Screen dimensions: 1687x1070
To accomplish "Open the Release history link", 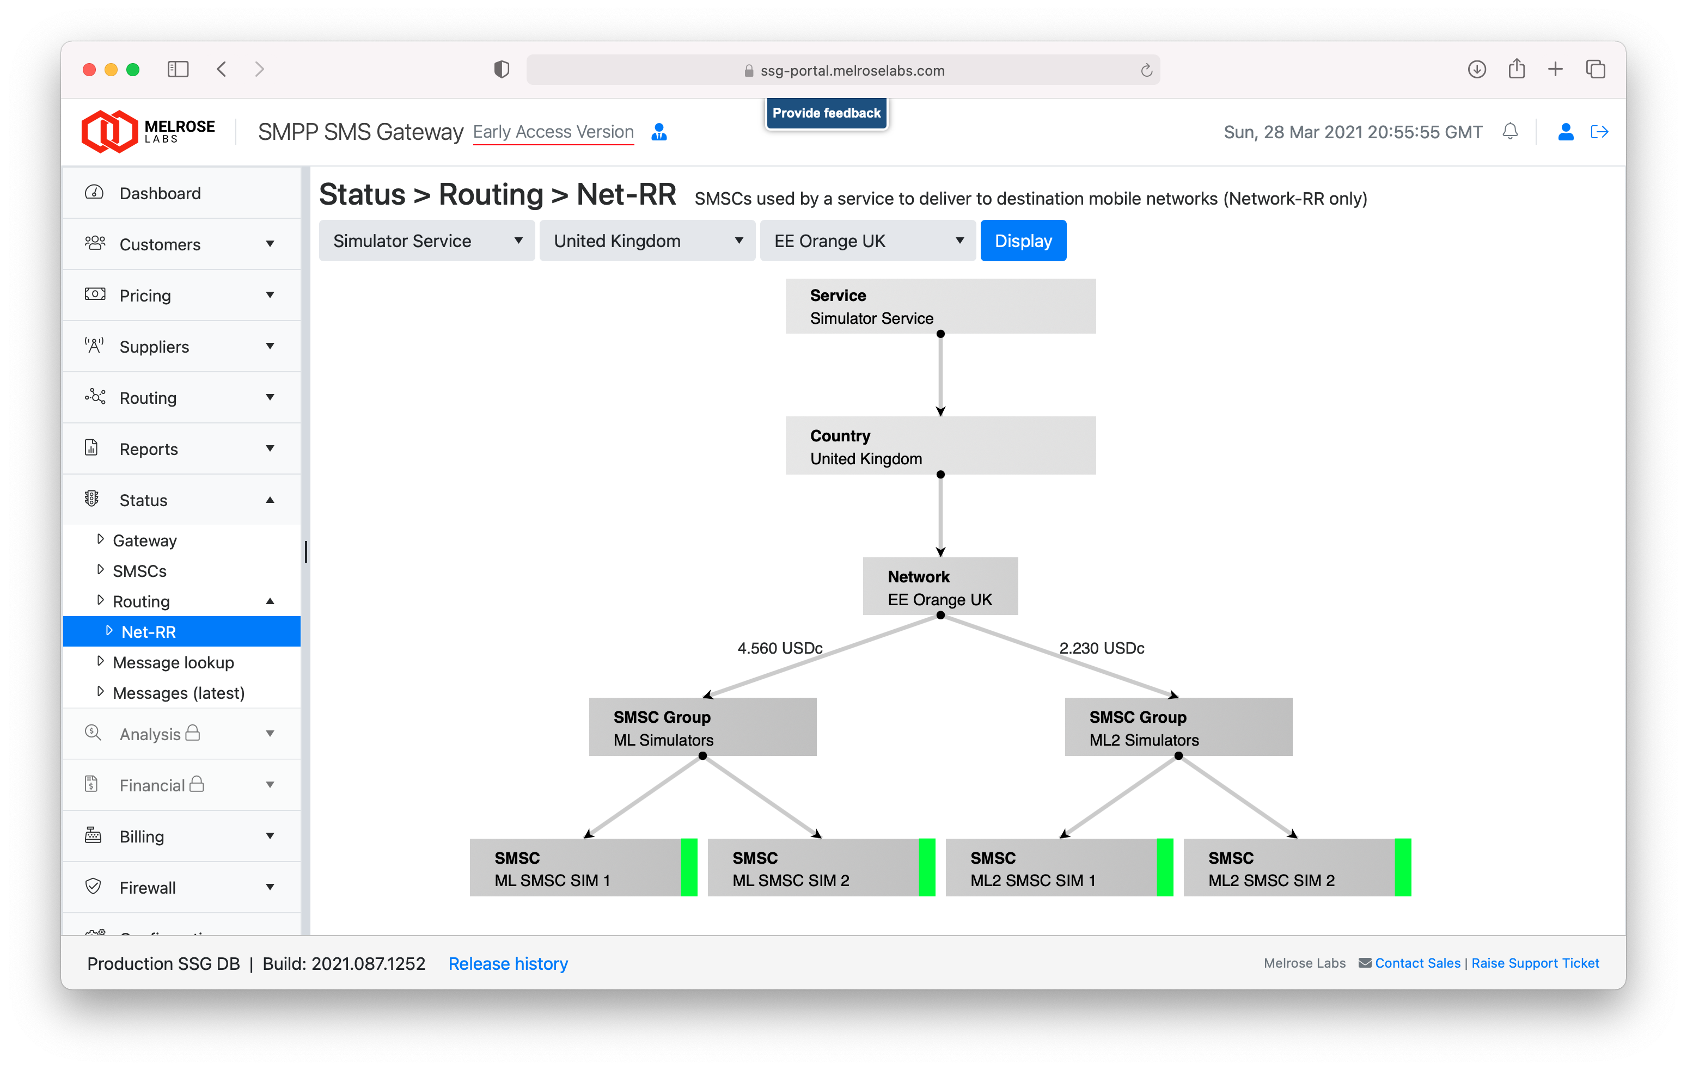I will (508, 963).
